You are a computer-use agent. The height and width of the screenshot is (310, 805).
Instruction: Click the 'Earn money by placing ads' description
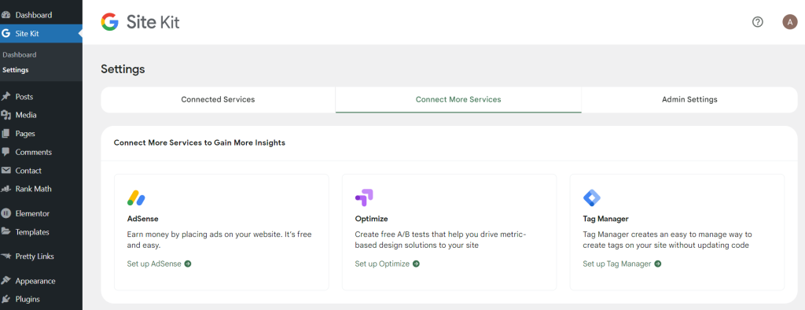(x=219, y=239)
